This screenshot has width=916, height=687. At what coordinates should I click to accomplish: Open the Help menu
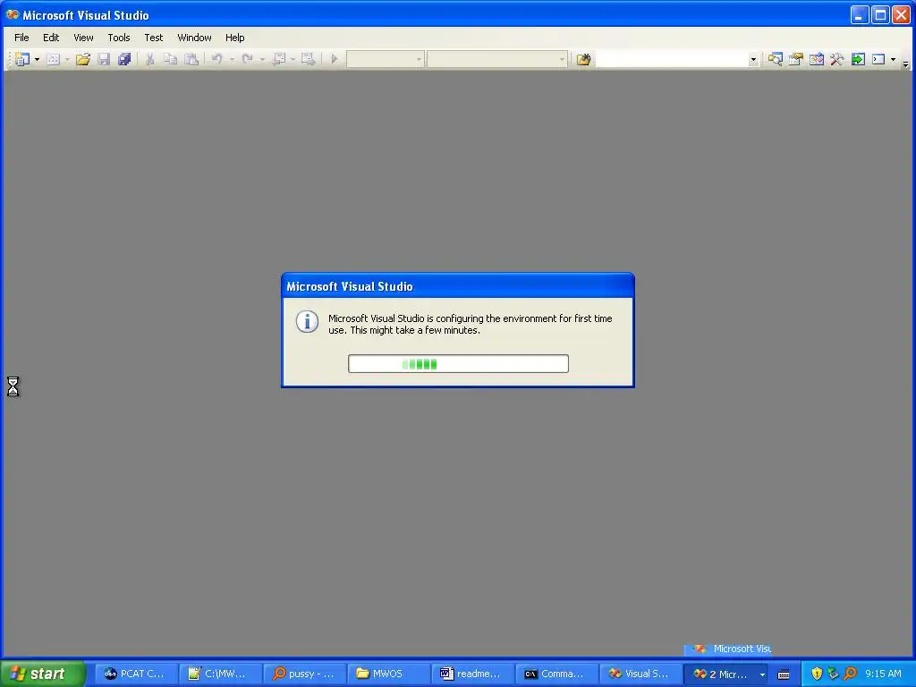click(235, 38)
